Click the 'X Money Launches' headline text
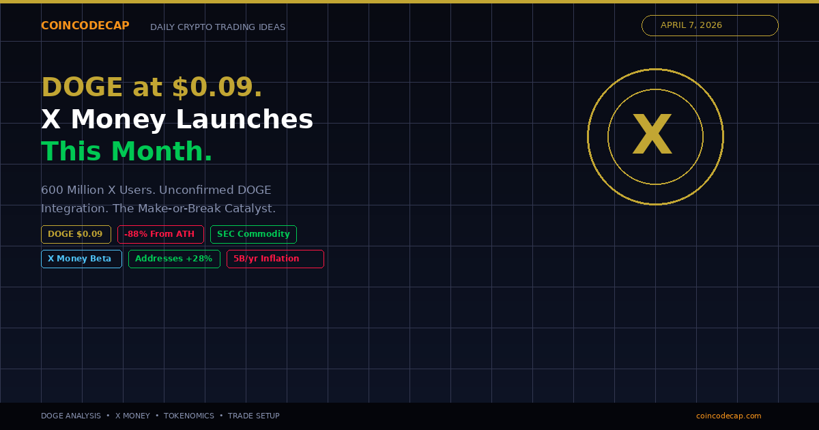This screenshot has width=819, height=430. point(177,119)
